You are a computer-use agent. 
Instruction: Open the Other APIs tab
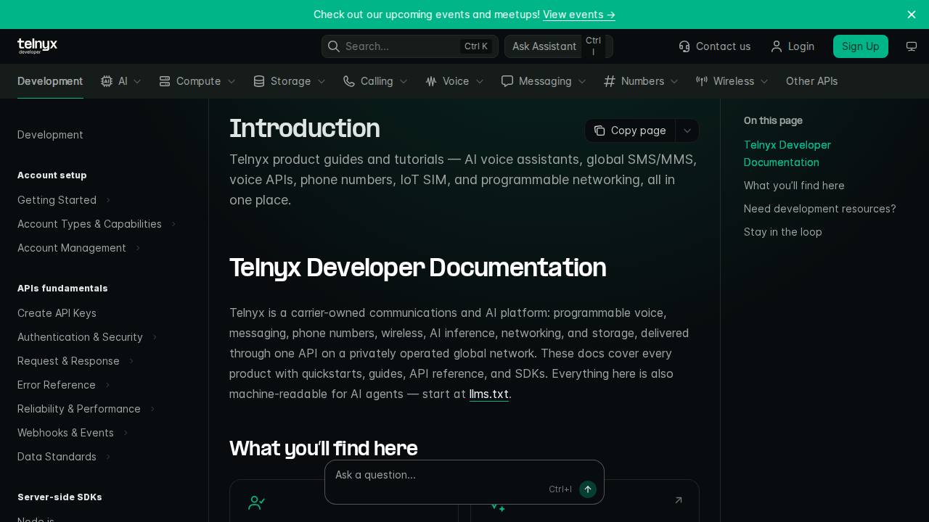[811, 81]
